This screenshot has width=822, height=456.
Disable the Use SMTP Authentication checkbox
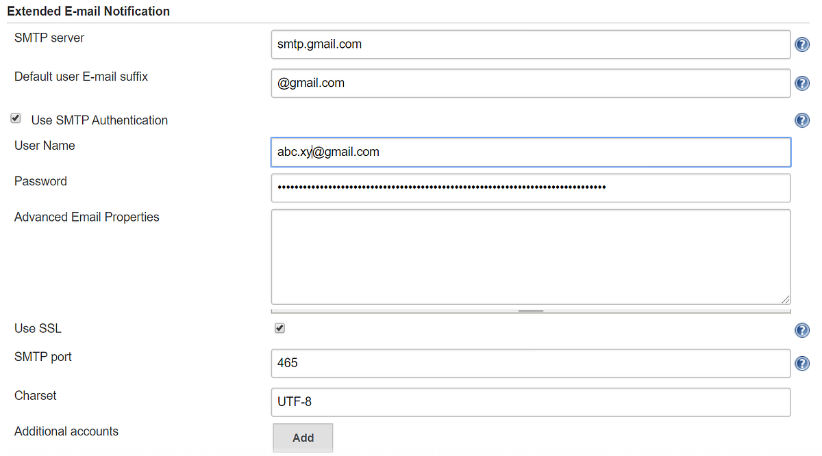click(15, 118)
